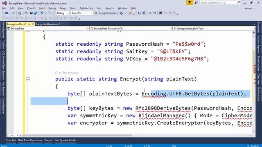Open the Analyze menu

109,8
